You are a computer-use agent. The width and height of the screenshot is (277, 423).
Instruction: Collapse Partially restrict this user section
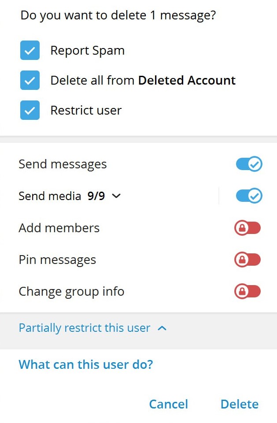pos(85,328)
